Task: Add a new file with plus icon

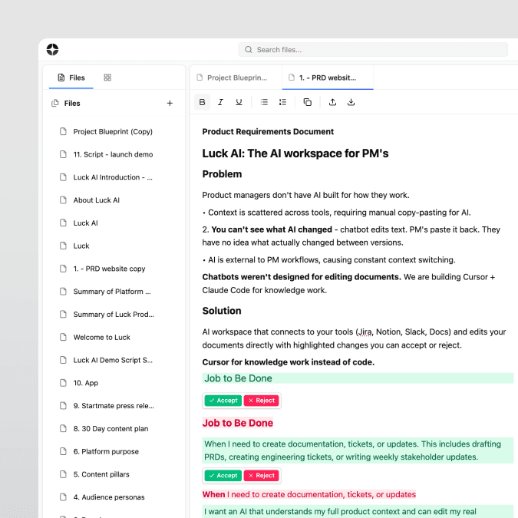Action: pyautogui.click(x=170, y=104)
